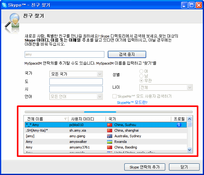
Task: Select the 남 gender radio button
Action: [x=141, y=76]
